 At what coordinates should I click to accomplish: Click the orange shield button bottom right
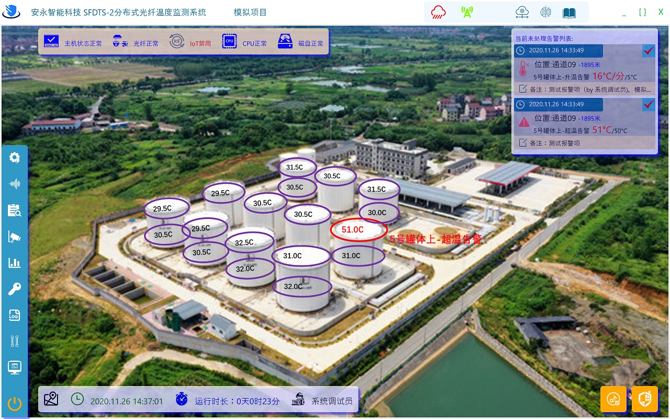pos(644,399)
